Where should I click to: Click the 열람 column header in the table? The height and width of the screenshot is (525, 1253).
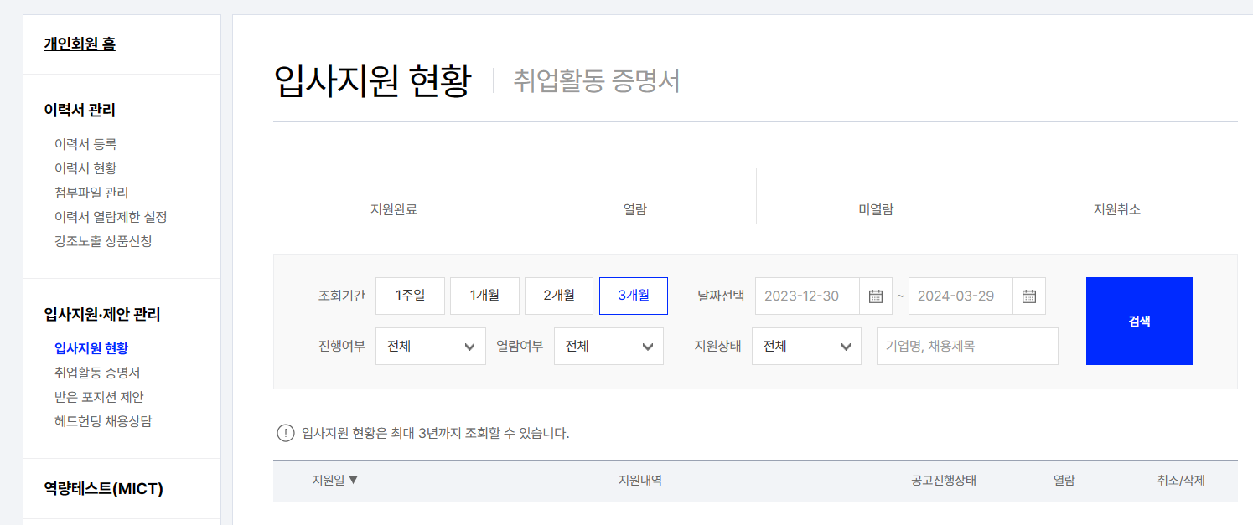tap(1064, 481)
